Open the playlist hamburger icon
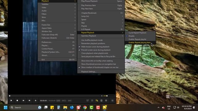Screen dimensions: 198x111 point(112,101)
